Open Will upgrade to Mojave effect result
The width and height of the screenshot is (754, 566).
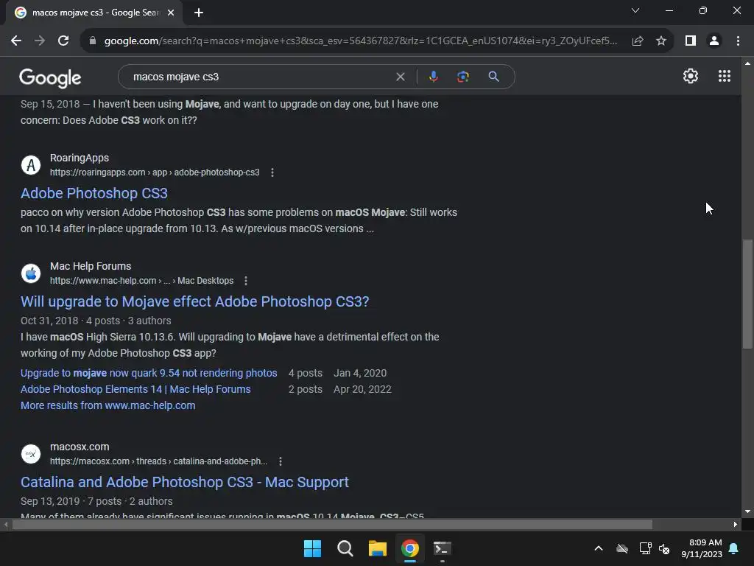[x=194, y=301]
